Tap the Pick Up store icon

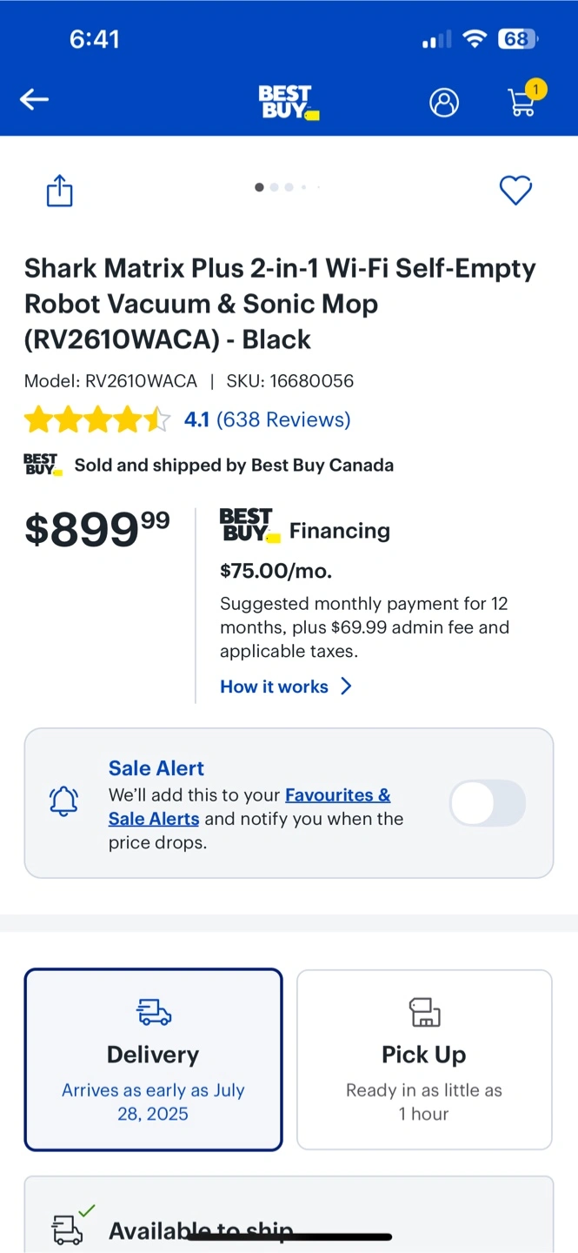(x=424, y=1012)
